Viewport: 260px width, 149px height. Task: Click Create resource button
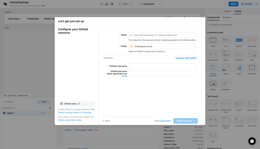185,121
